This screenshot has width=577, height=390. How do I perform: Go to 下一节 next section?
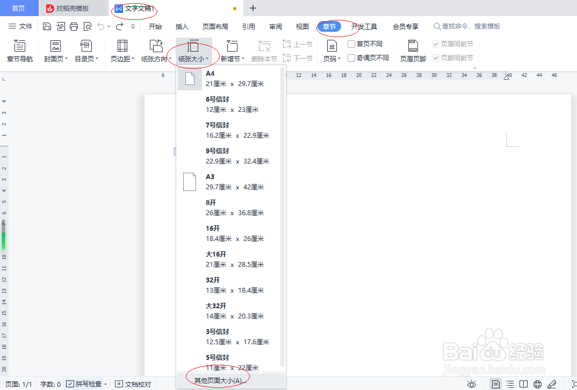(297, 58)
